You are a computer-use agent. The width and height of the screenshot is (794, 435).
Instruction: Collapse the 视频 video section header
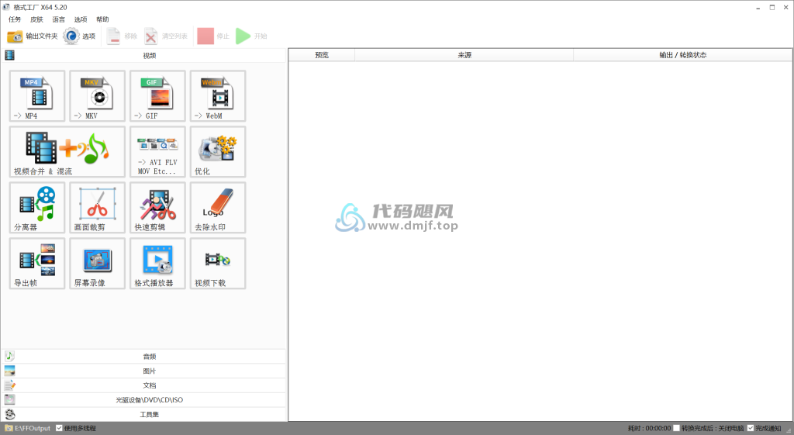point(143,55)
